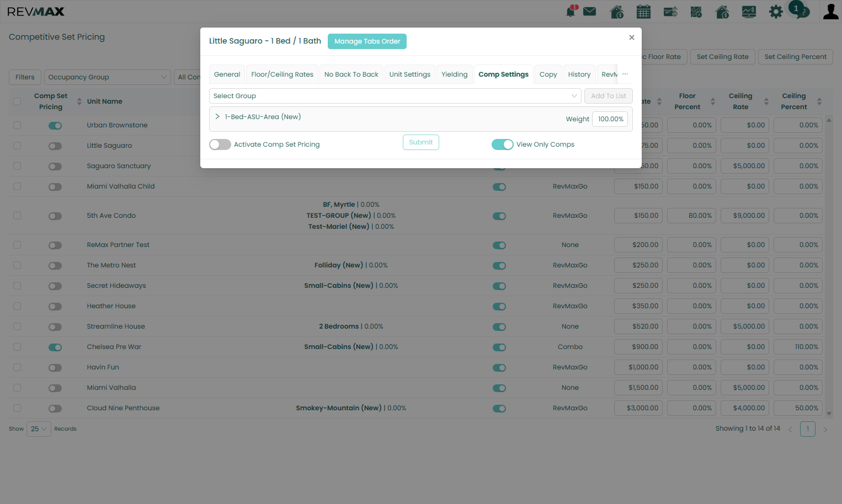Toggle View Only Comps switch
Viewport: 842px width, 504px height.
click(x=503, y=144)
